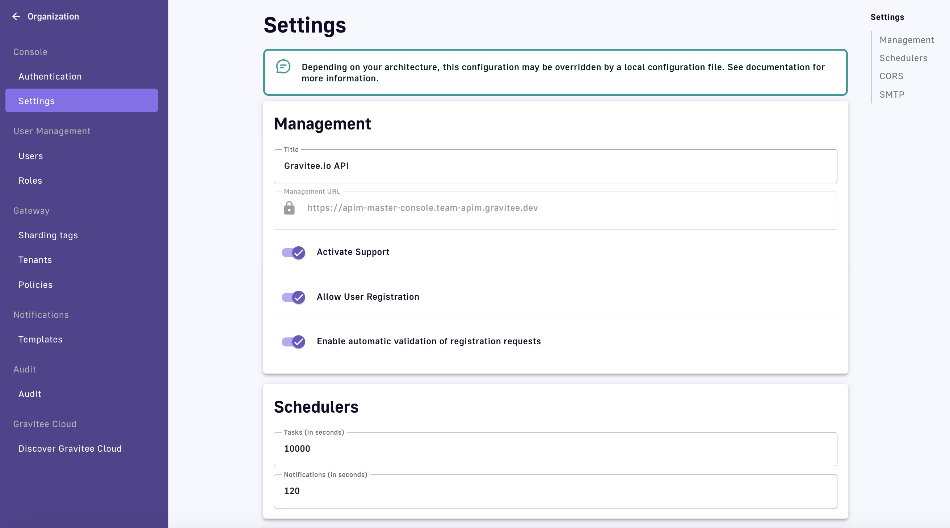Jump to CORS section anchor

[x=891, y=76]
